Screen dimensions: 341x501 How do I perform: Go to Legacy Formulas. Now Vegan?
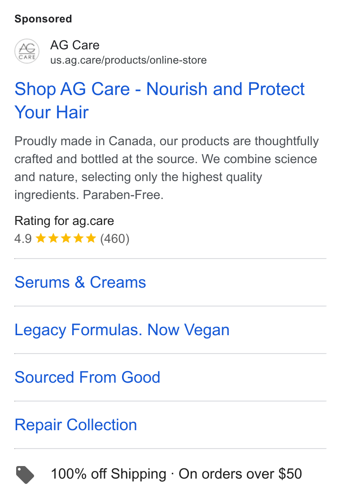[122, 330]
